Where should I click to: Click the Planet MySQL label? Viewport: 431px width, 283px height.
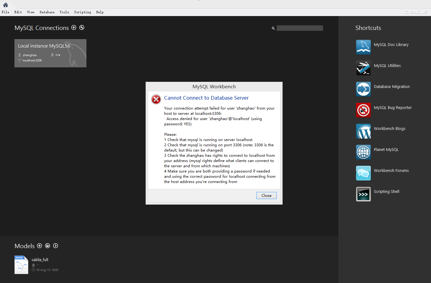[x=386, y=150]
